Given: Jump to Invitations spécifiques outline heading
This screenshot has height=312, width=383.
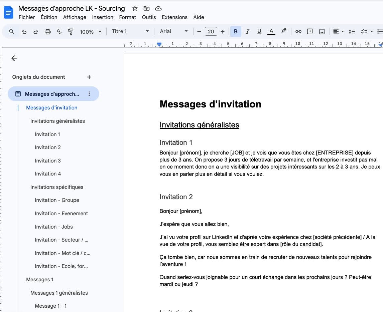Looking at the screenshot, I should coord(57,187).
